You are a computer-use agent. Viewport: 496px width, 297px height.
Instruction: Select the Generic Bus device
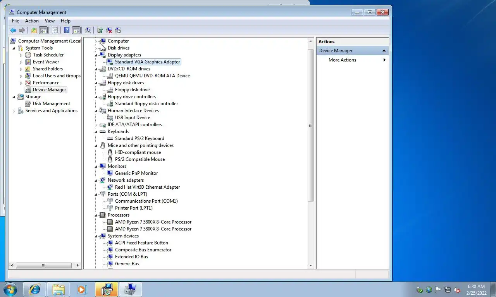tap(127, 264)
